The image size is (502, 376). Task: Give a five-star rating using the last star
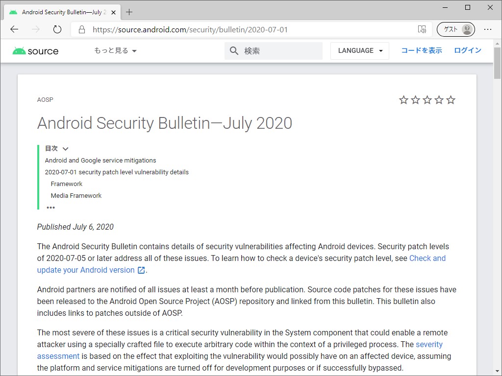pyautogui.click(x=451, y=99)
